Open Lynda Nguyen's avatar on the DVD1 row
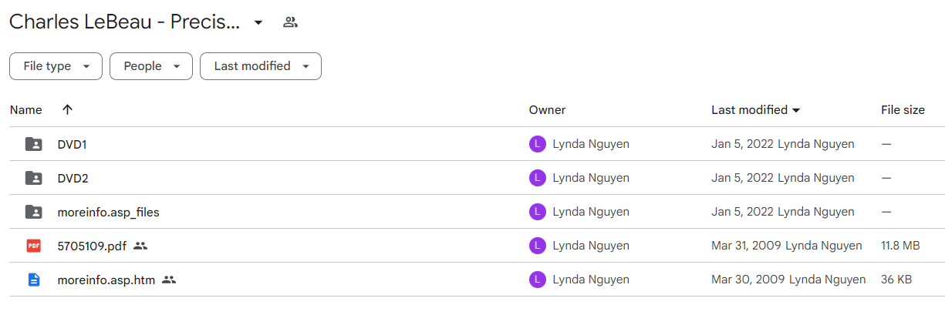This screenshot has height=325, width=945. click(538, 144)
